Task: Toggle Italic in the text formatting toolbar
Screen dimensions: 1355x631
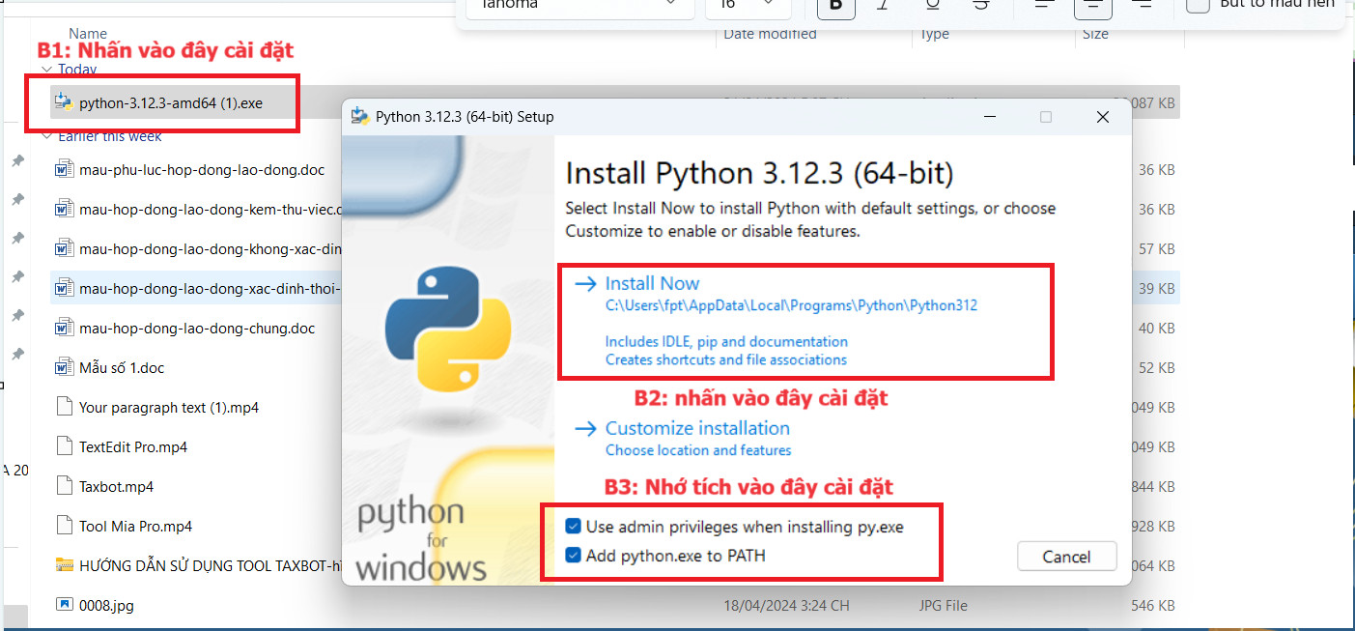Action: pos(883,5)
